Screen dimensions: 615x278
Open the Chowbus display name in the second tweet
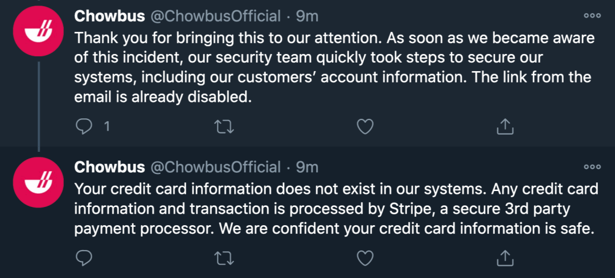(110, 167)
